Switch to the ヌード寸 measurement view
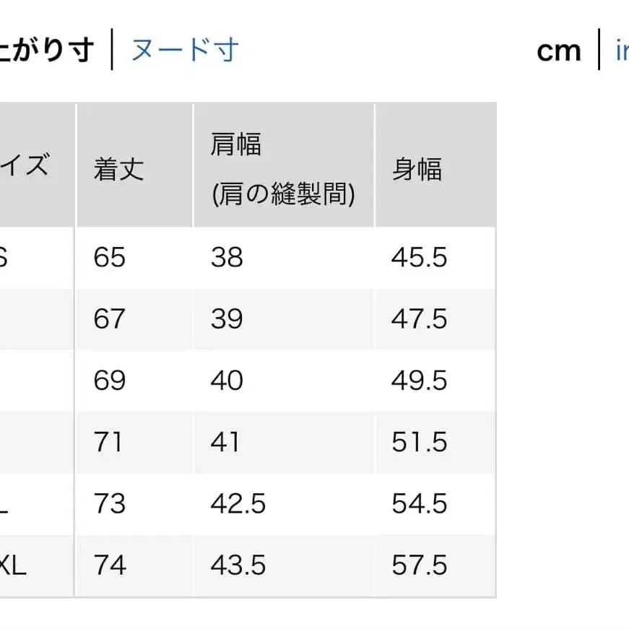This screenshot has height=629, width=629. (184, 50)
